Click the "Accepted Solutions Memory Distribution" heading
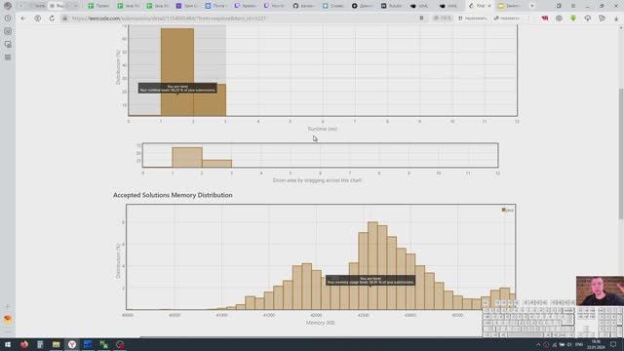 coord(173,195)
